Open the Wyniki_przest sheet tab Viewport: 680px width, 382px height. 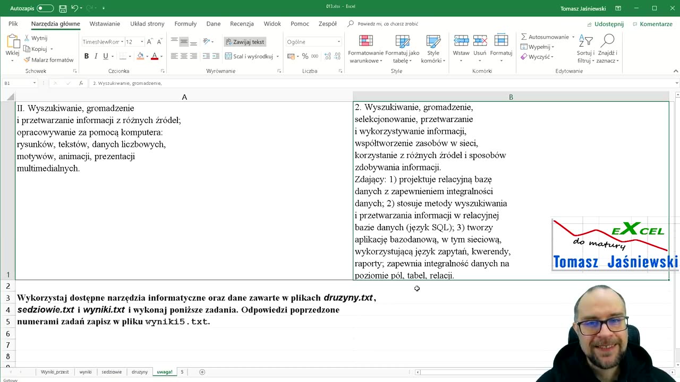pyautogui.click(x=55, y=372)
